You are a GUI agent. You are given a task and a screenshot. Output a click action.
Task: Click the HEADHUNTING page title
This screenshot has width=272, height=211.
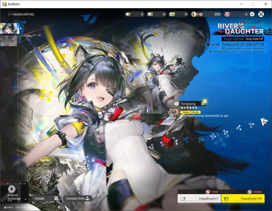click(x=21, y=14)
